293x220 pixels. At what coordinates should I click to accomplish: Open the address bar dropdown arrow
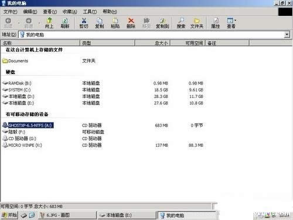point(287,35)
